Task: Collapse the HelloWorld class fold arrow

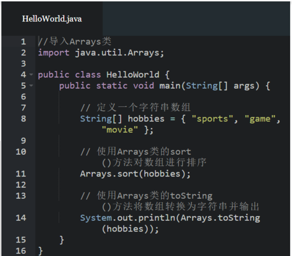Action: [x=31, y=75]
